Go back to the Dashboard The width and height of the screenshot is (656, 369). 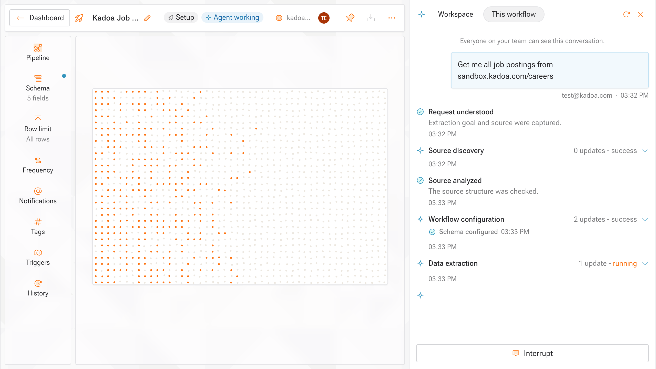click(39, 18)
